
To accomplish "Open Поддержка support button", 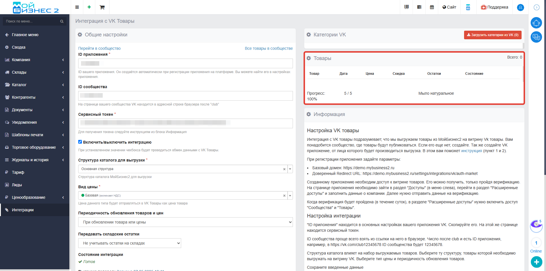I will (x=495, y=7).
